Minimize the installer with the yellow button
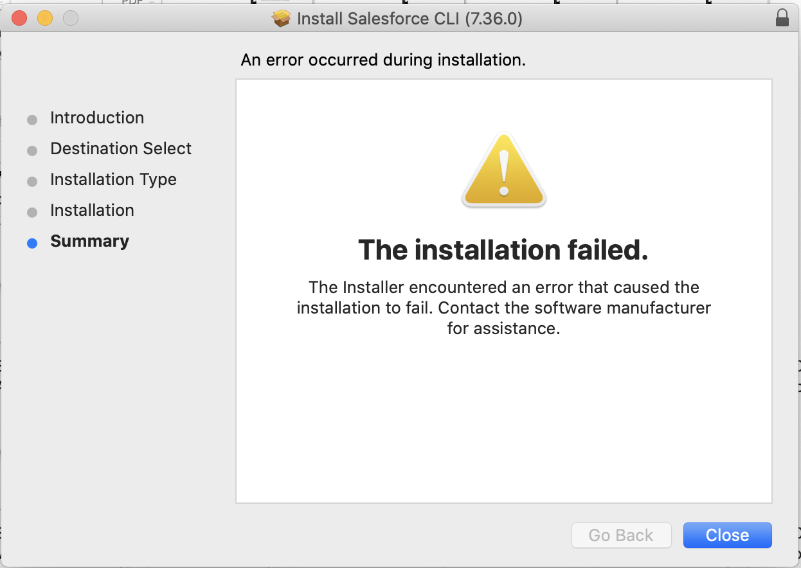The width and height of the screenshot is (801, 568). pyautogui.click(x=44, y=19)
